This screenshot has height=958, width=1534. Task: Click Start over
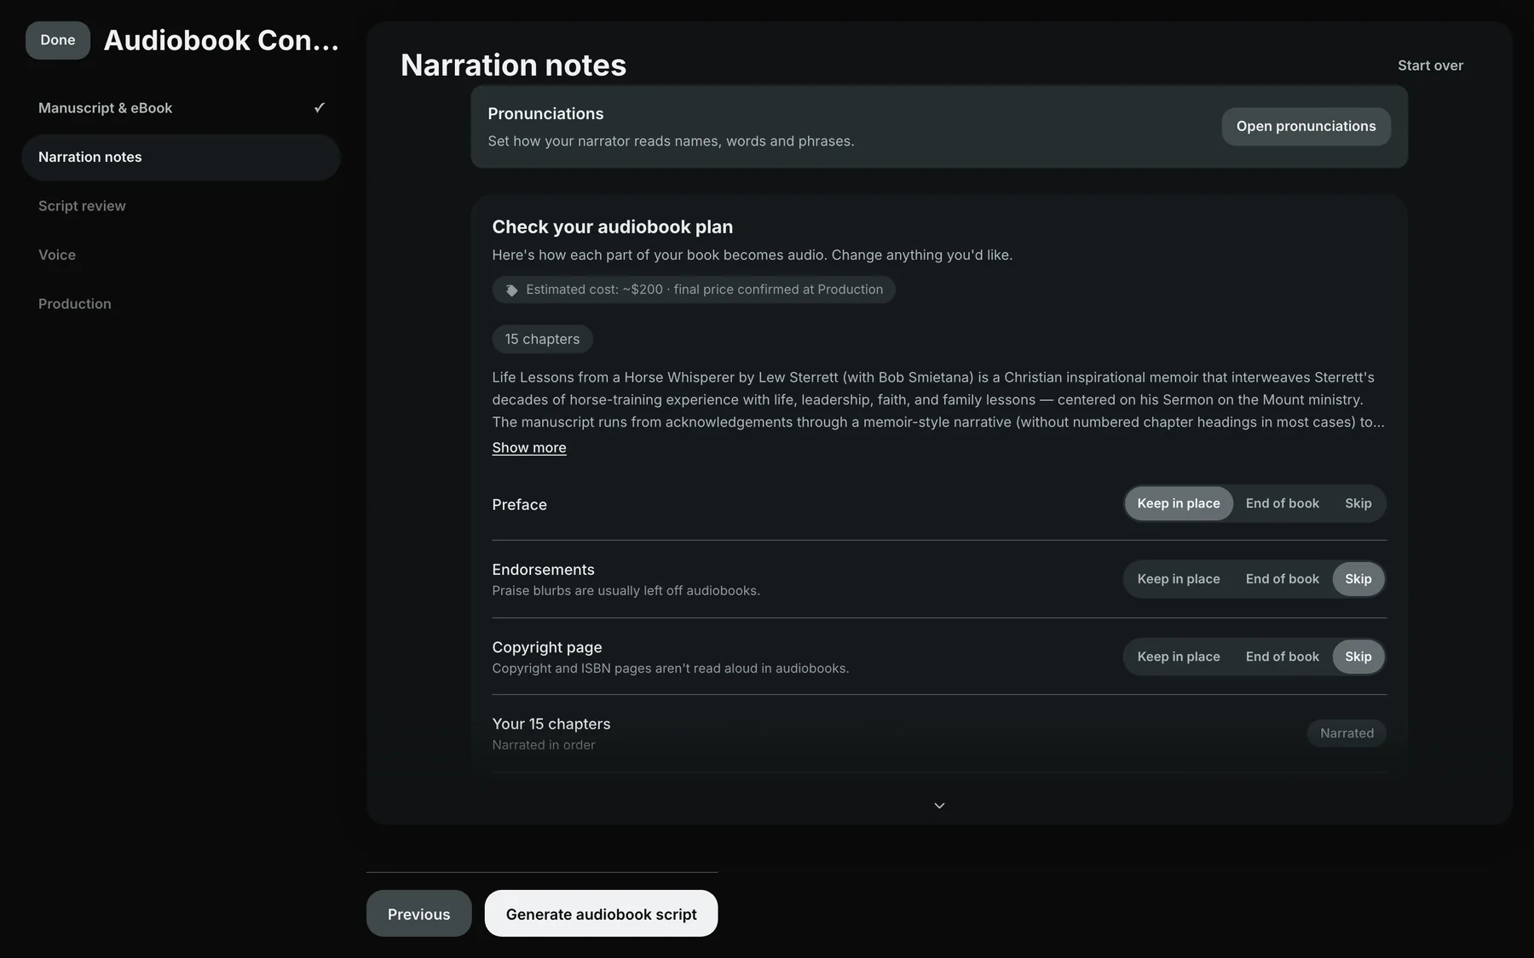(x=1430, y=66)
